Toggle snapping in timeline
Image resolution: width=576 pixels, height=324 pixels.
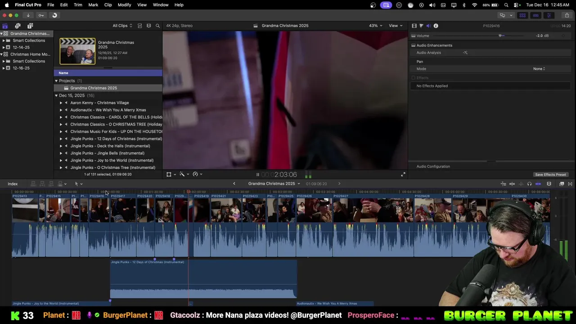(x=538, y=184)
